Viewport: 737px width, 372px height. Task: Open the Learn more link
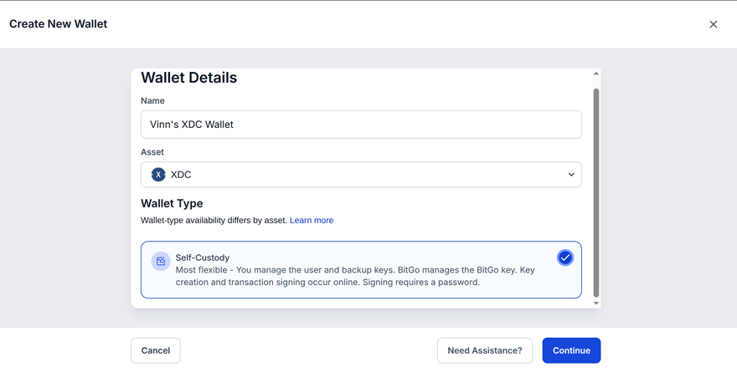tap(312, 221)
